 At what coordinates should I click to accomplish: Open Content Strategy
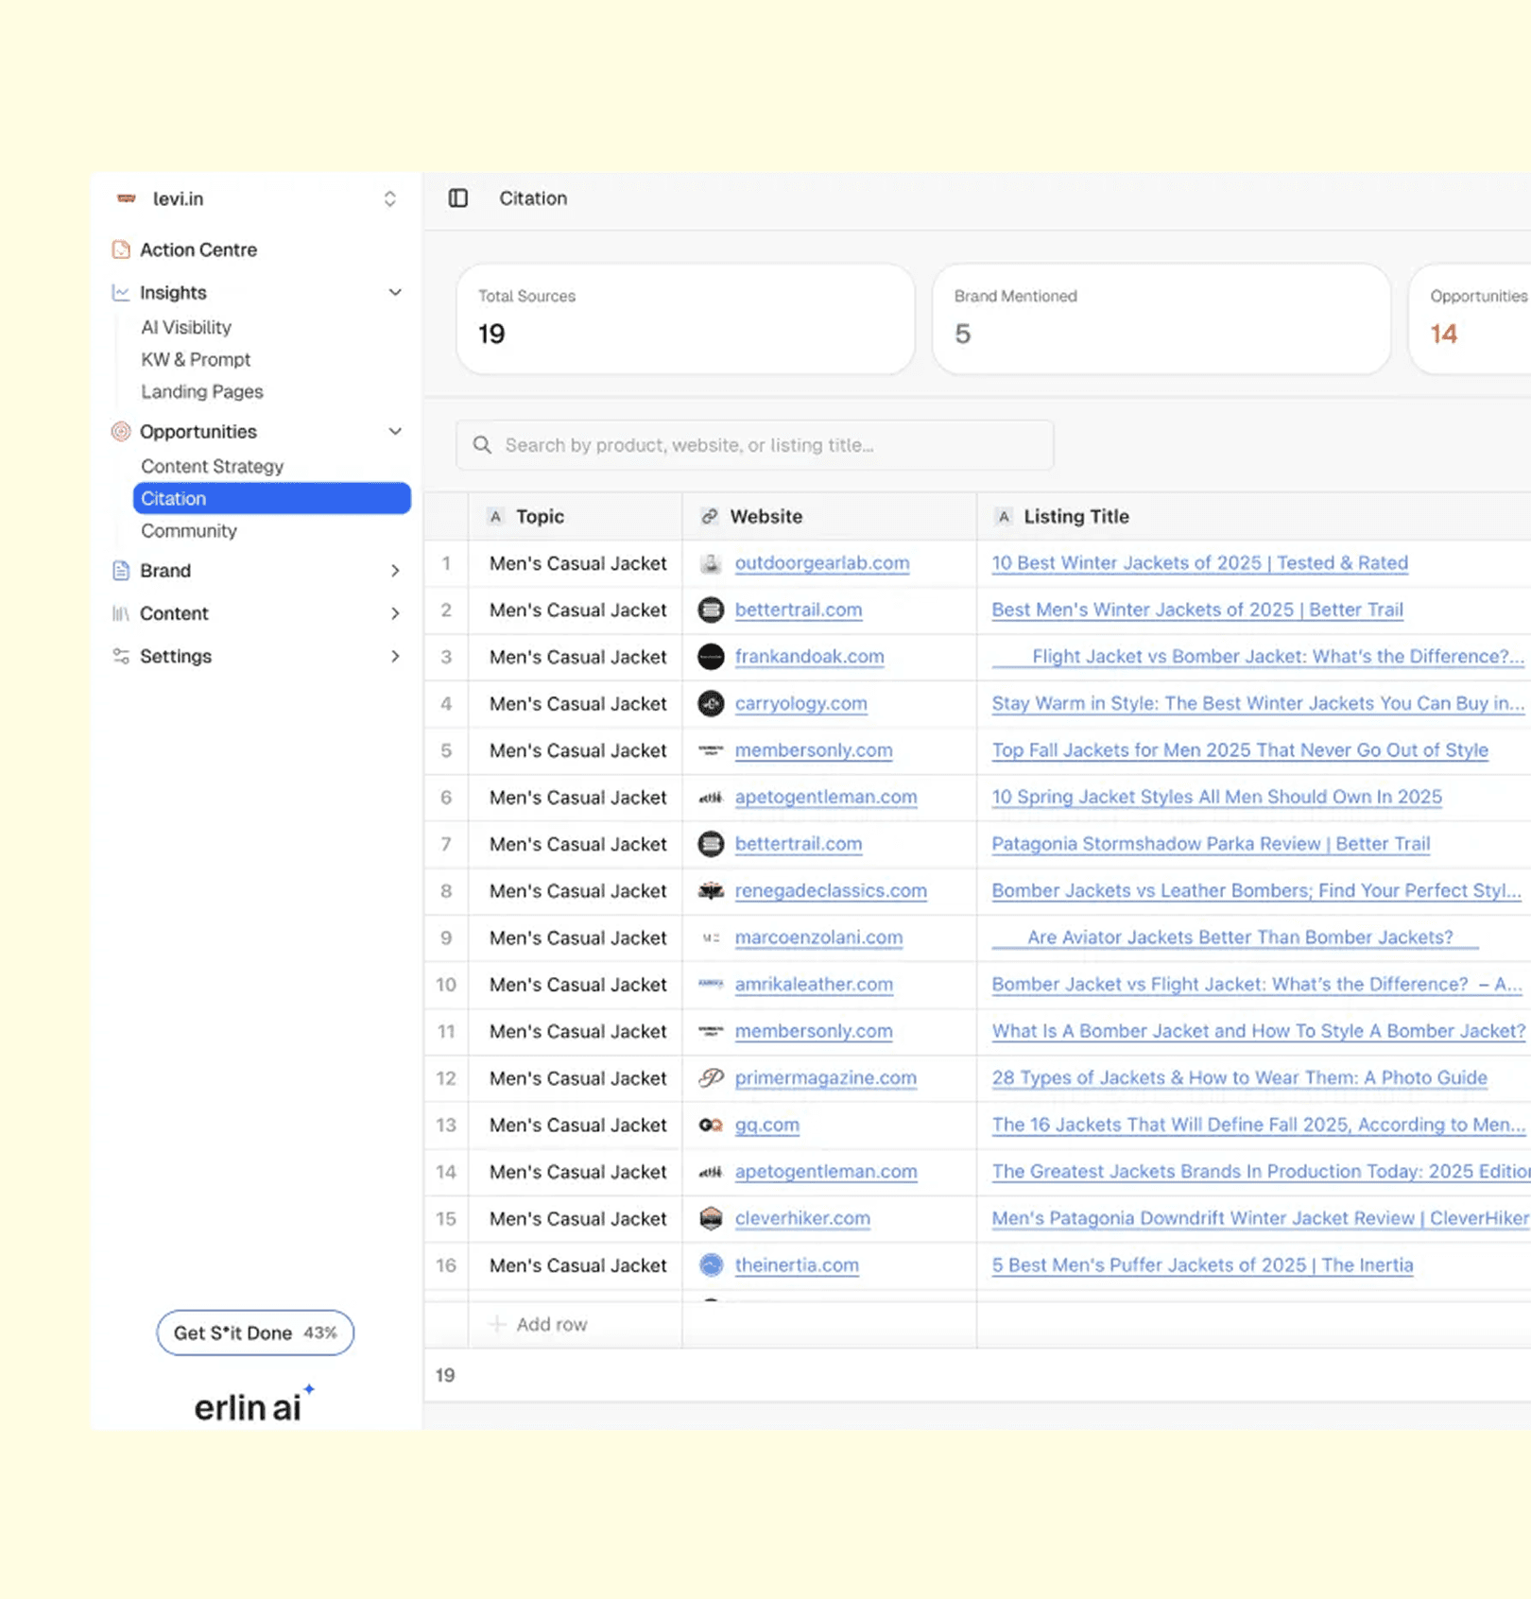pos(213,467)
